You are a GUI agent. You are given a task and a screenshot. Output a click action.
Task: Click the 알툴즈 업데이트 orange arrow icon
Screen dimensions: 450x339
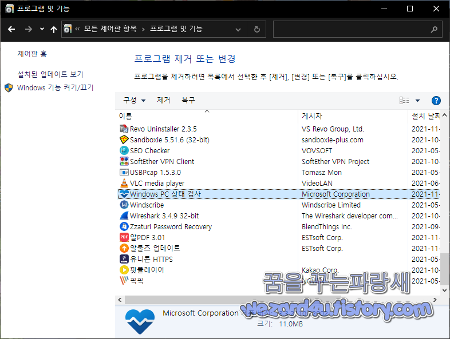[x=124, y=248]
